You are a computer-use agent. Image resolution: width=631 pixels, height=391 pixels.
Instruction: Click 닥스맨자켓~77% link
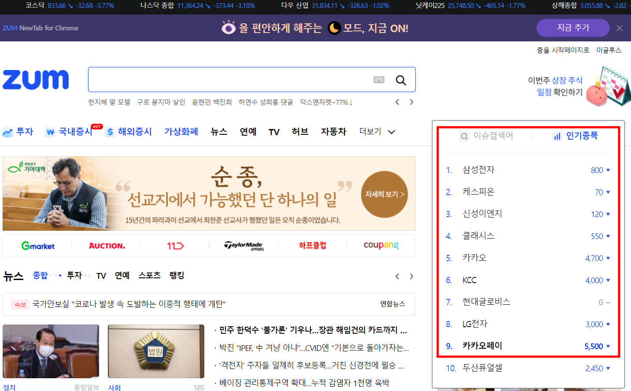326,102
